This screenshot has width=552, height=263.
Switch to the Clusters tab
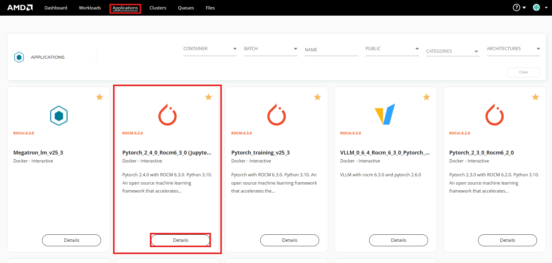(158, 8)
